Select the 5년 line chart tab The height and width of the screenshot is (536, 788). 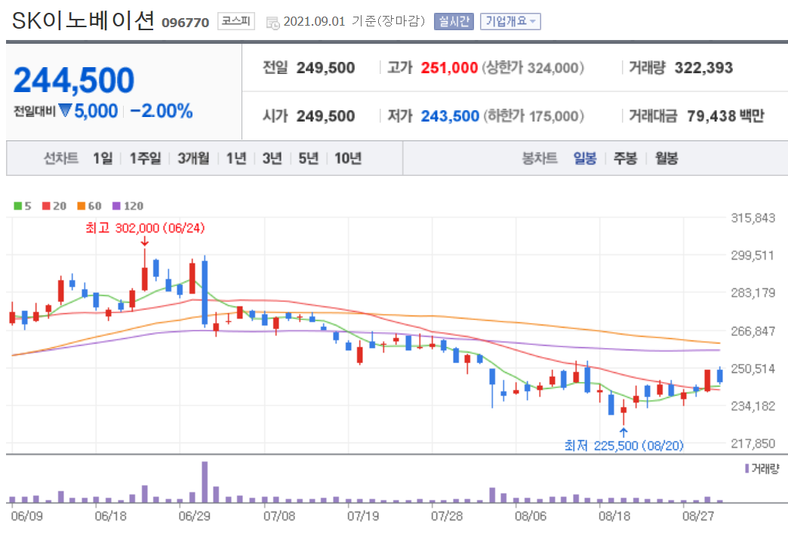point(308,159)
